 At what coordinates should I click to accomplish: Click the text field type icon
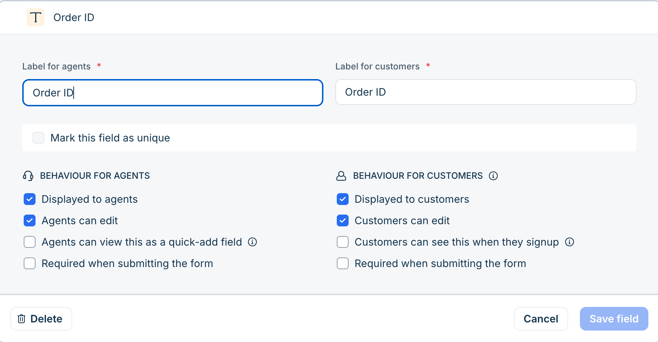[x=36, y=17]
